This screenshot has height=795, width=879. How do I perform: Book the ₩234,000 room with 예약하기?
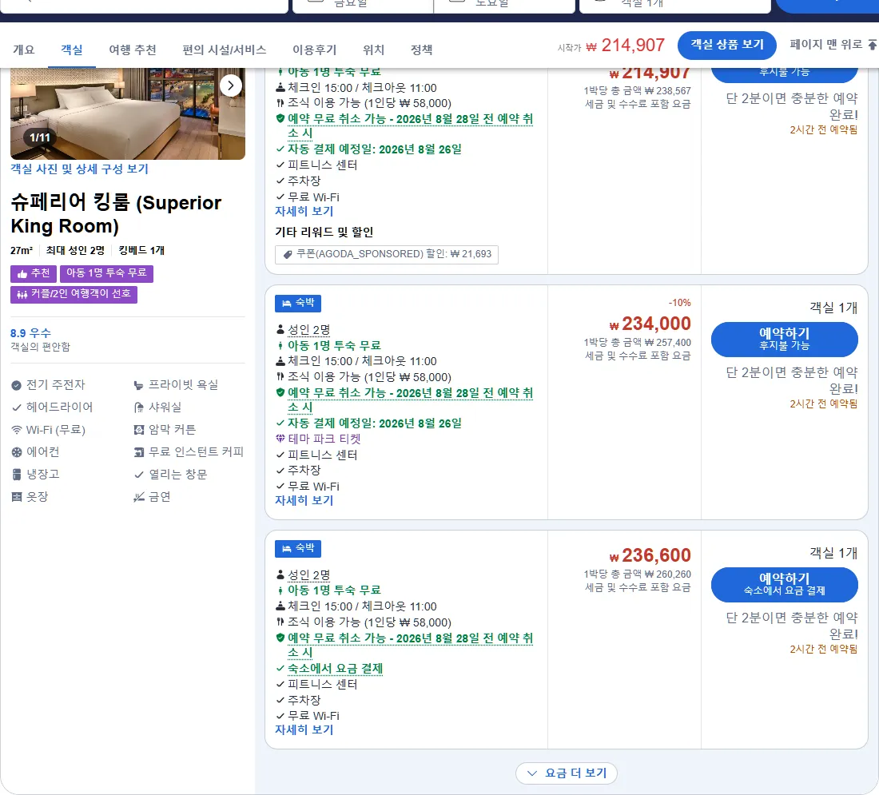pyautogui.click(x=784, y=340)
